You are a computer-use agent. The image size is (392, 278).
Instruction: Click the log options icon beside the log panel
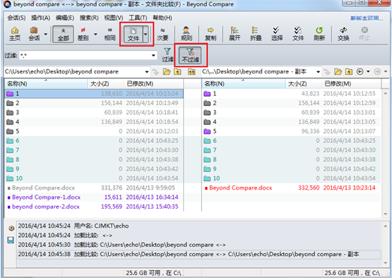[x=11, y=228]
